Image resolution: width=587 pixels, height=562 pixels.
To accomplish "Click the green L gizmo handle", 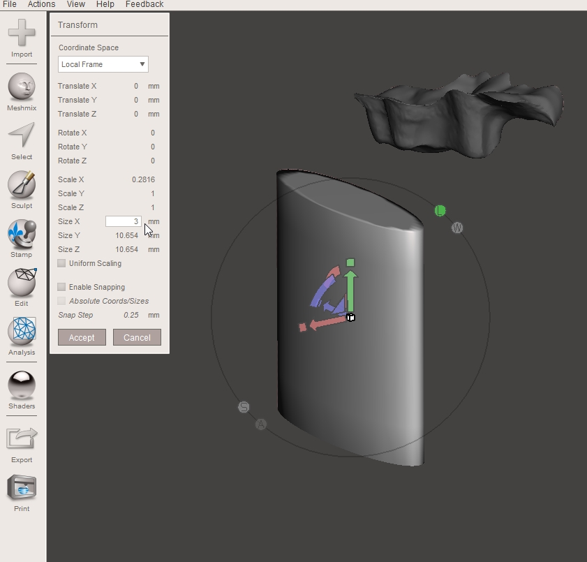I will tap(440, 210).
